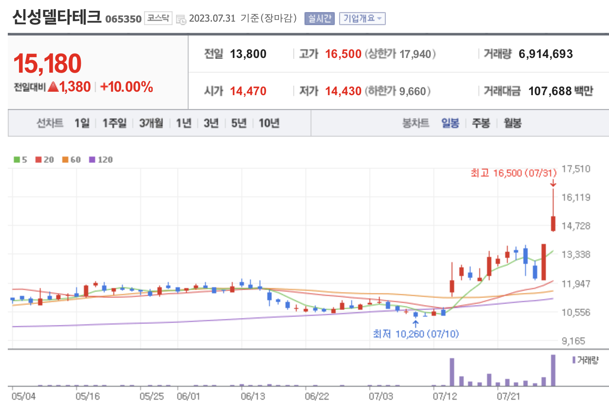Click the +10.00% change value
Viewport: 609px width, 417px height.
click(x=126, y=87)
